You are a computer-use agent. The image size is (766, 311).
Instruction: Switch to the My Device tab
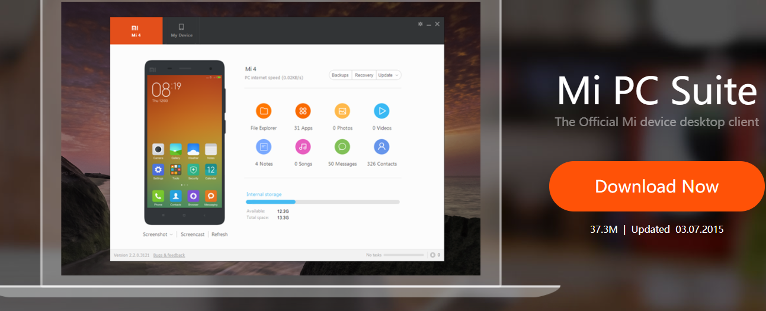click(x=181, y=31)
